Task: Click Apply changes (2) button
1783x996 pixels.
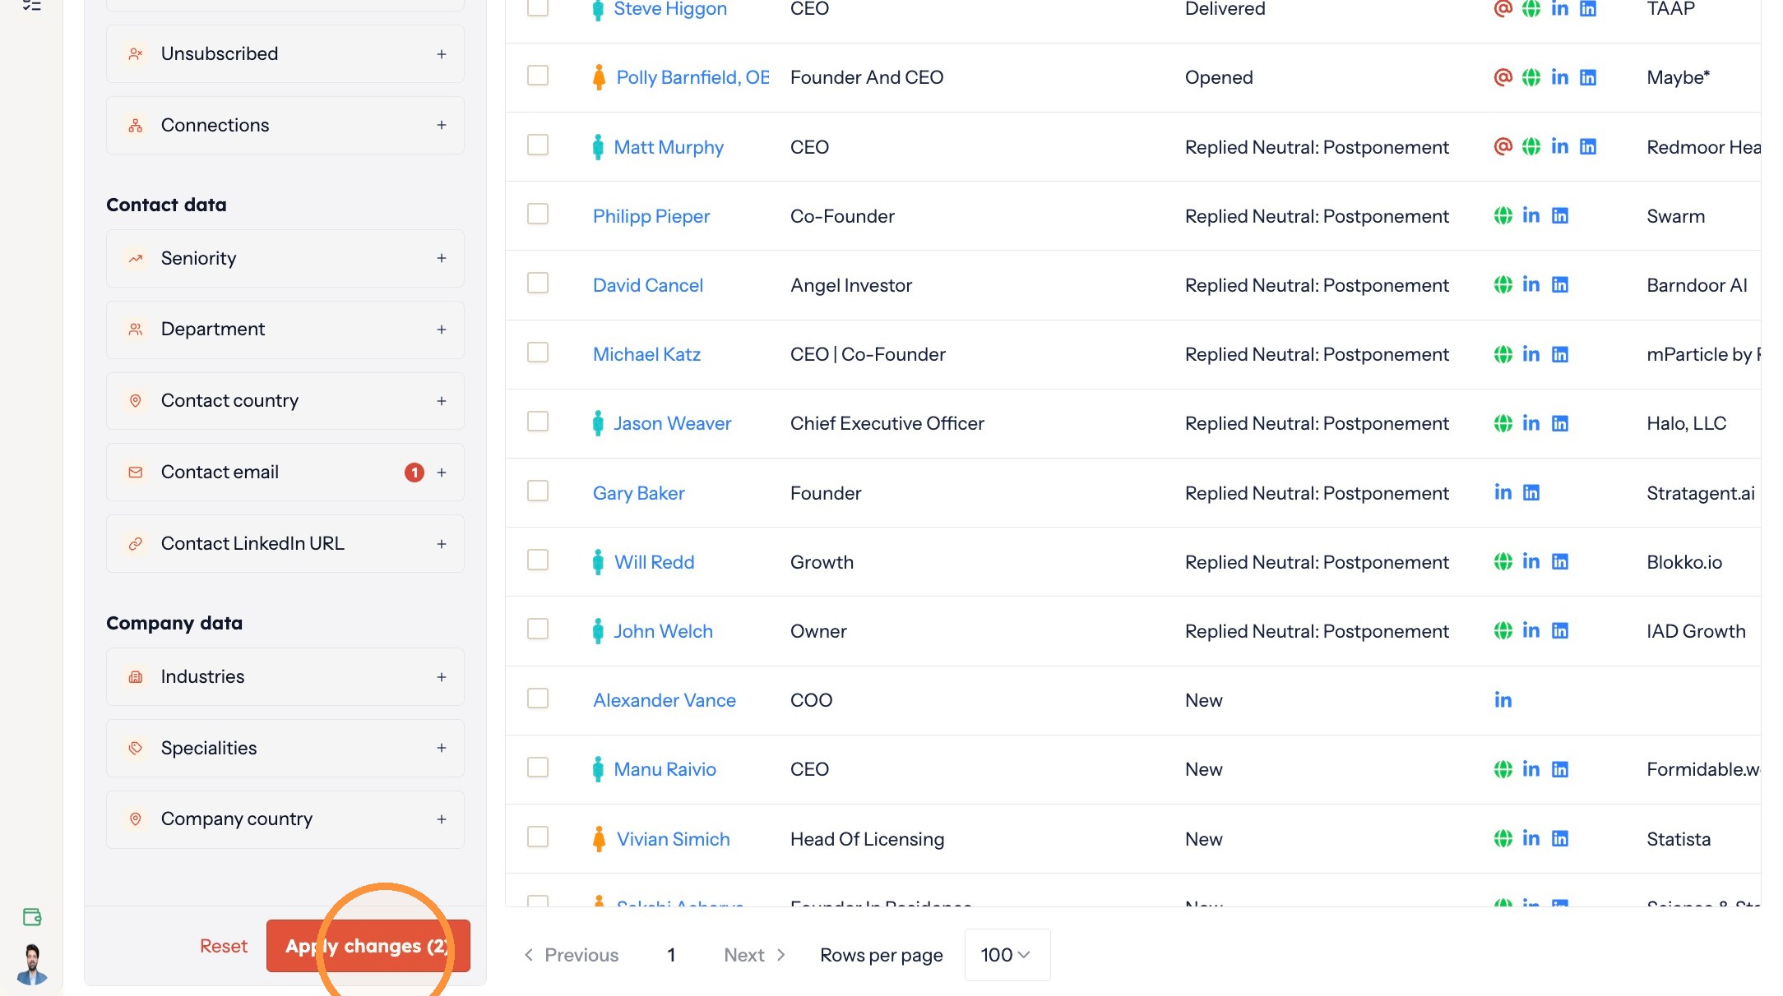Action: tap(368, 946)
